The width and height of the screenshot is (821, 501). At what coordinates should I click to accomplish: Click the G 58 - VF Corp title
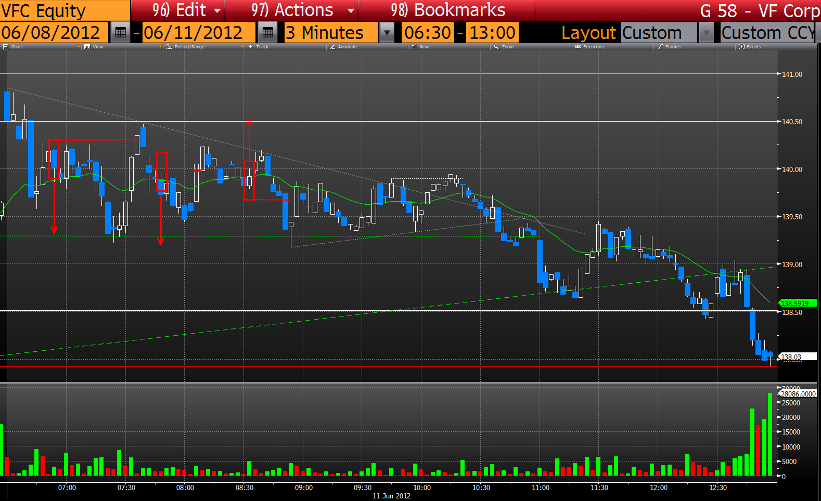coord(760,10)
